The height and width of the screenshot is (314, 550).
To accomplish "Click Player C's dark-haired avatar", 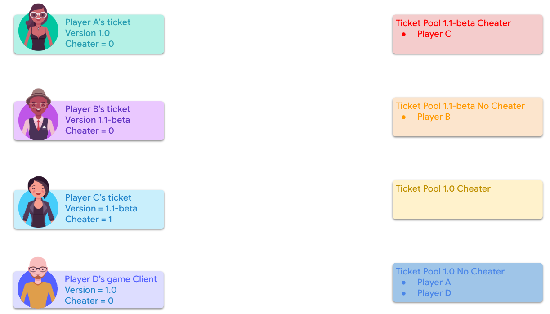I will coord(38,202).
